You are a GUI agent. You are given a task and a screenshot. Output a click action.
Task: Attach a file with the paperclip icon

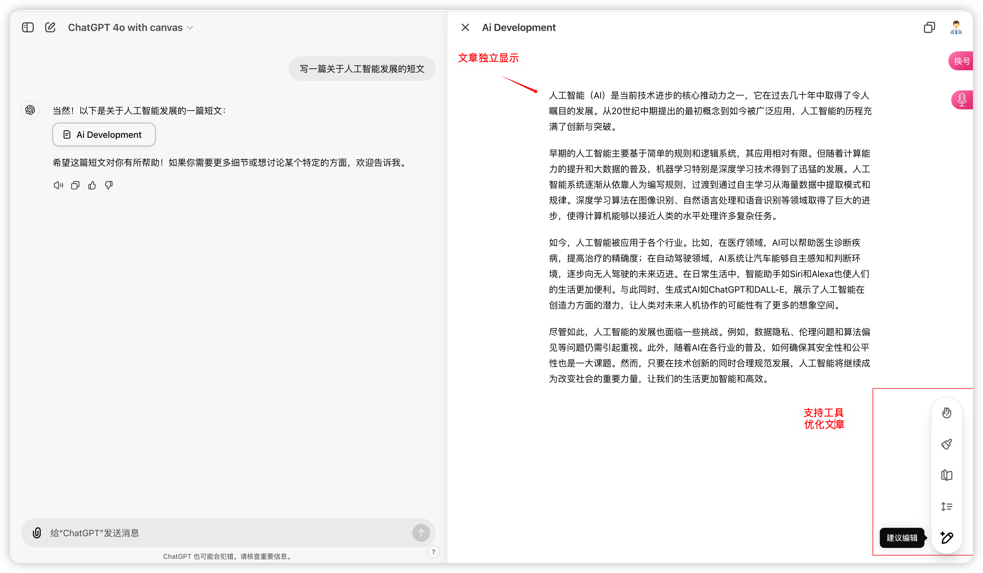(x=37, y=533)
